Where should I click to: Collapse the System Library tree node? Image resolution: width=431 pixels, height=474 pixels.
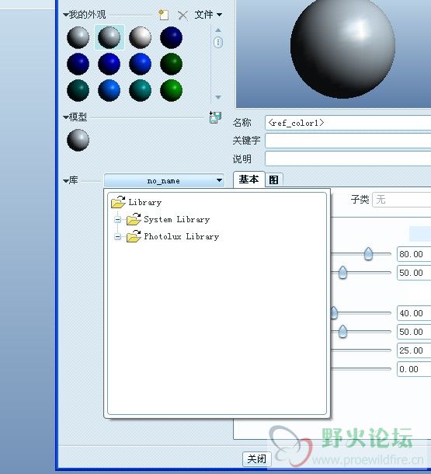click(118, 220)
